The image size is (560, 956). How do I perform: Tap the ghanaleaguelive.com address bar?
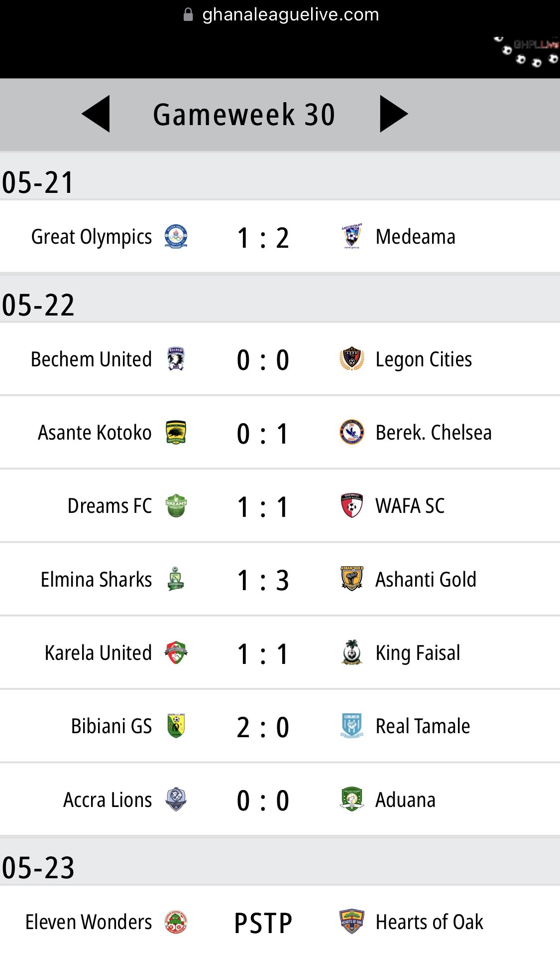(281, 14)
